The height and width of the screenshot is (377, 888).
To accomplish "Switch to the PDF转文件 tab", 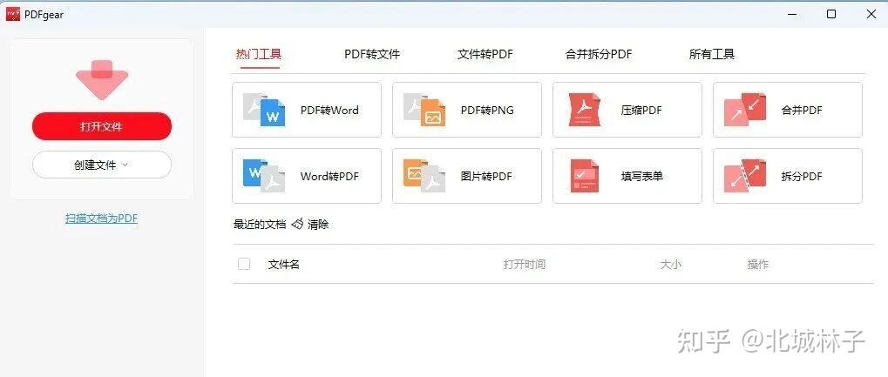I will [x=372, y=54].
